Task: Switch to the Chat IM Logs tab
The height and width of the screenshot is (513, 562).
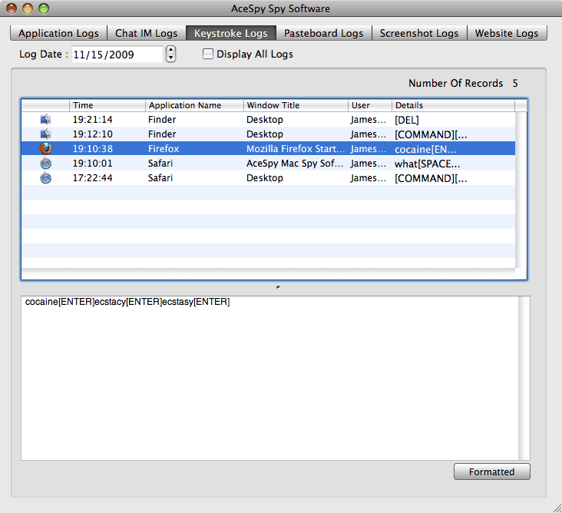Action: [x=146, y=33]
